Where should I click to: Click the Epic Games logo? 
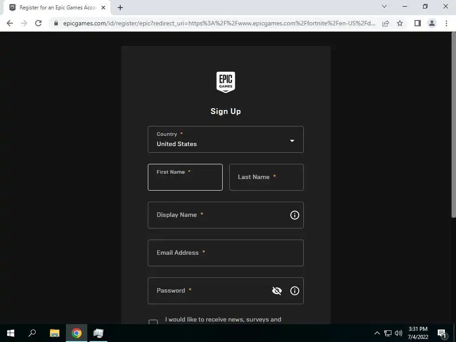click(226, 82)
